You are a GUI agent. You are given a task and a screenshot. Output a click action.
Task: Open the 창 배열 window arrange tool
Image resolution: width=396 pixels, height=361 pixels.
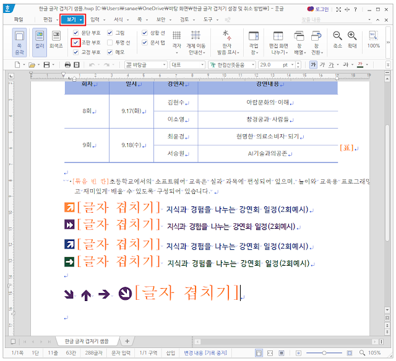coord(299,42)
